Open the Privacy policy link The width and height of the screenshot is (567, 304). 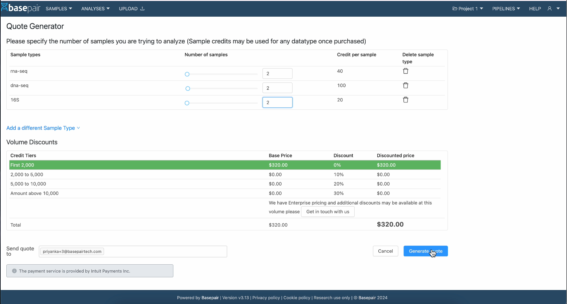pos(266,298)
